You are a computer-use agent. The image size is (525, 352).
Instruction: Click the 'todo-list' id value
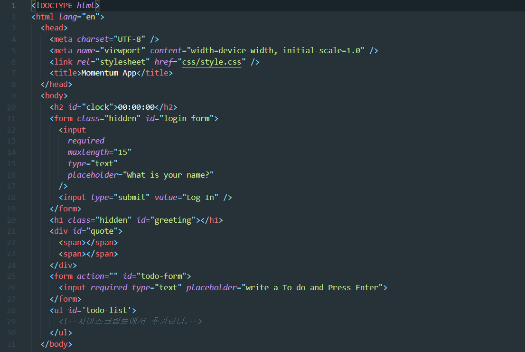coord(106,311)
